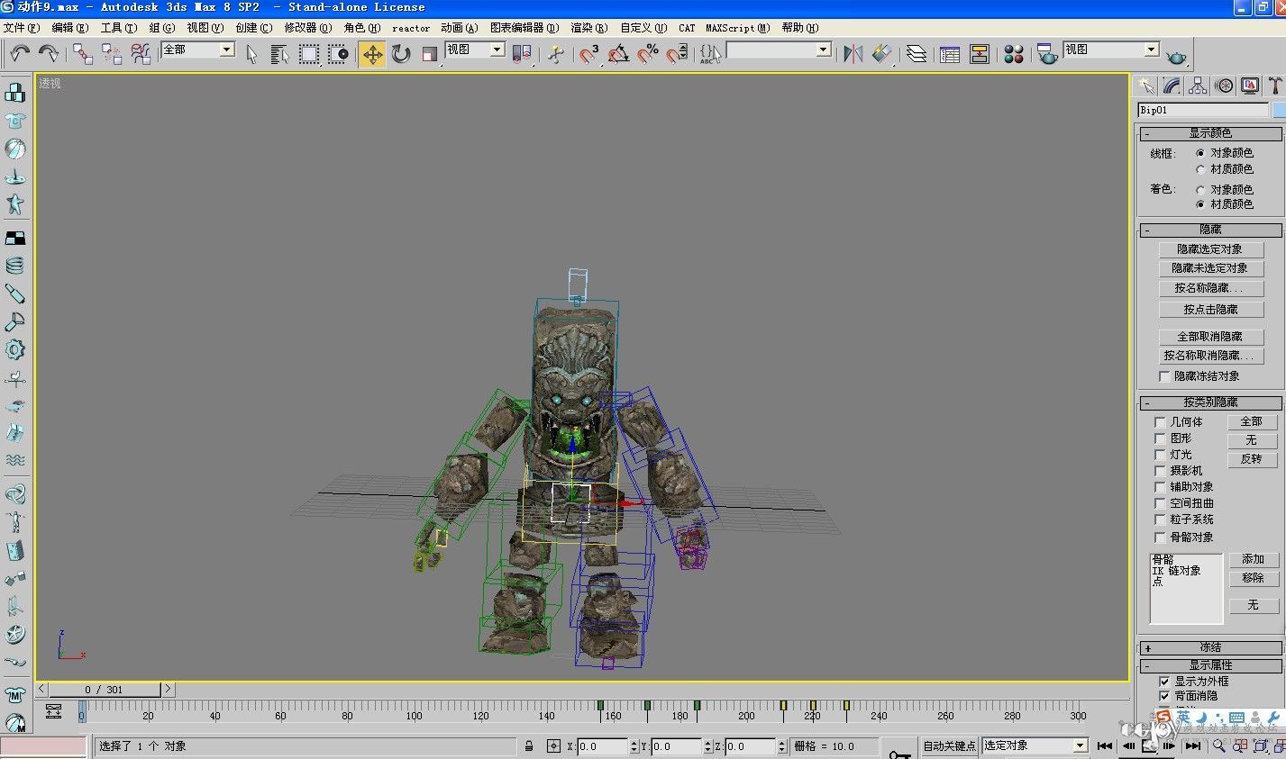Choose the Select Object arrow tool
Viewport: 1286px width, 759px height.
(251, 54)
